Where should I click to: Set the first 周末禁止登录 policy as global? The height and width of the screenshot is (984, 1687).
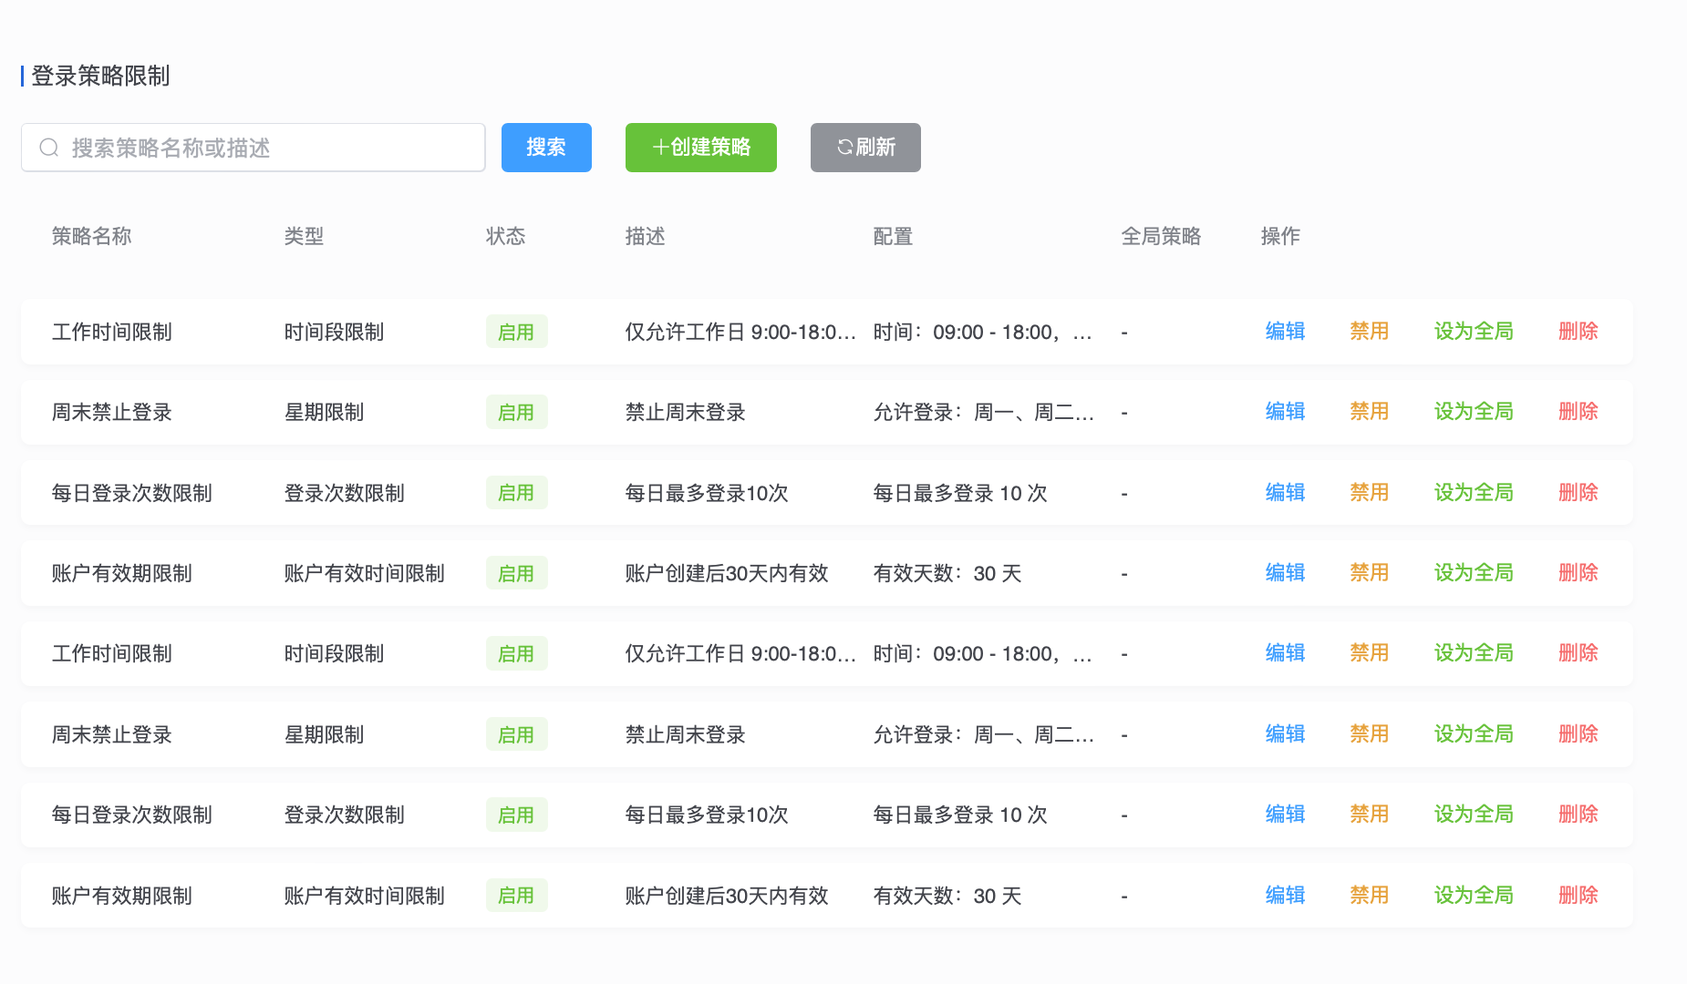tap(1473, 412)
